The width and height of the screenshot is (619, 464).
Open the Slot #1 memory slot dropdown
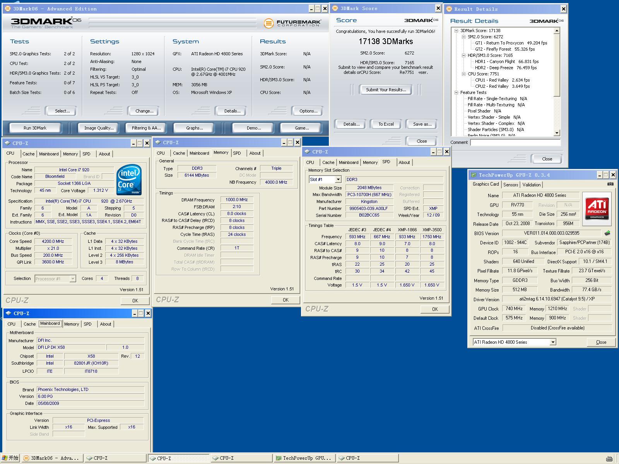coord(338,179)
